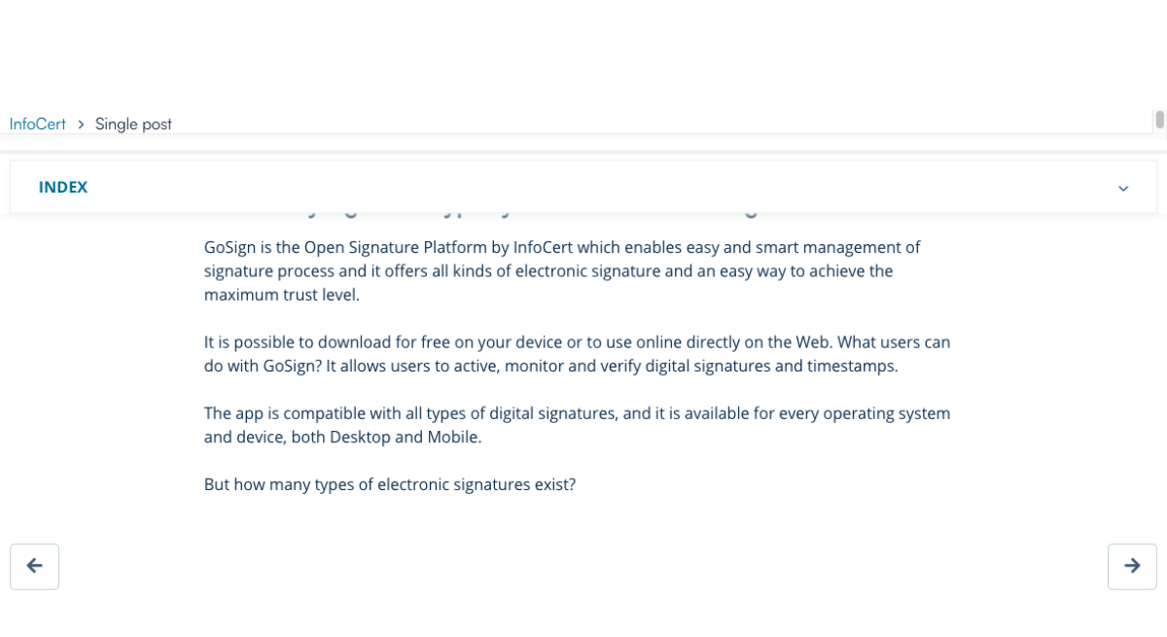Click the words 'maximum trust level'

click(x=282, y=294)
